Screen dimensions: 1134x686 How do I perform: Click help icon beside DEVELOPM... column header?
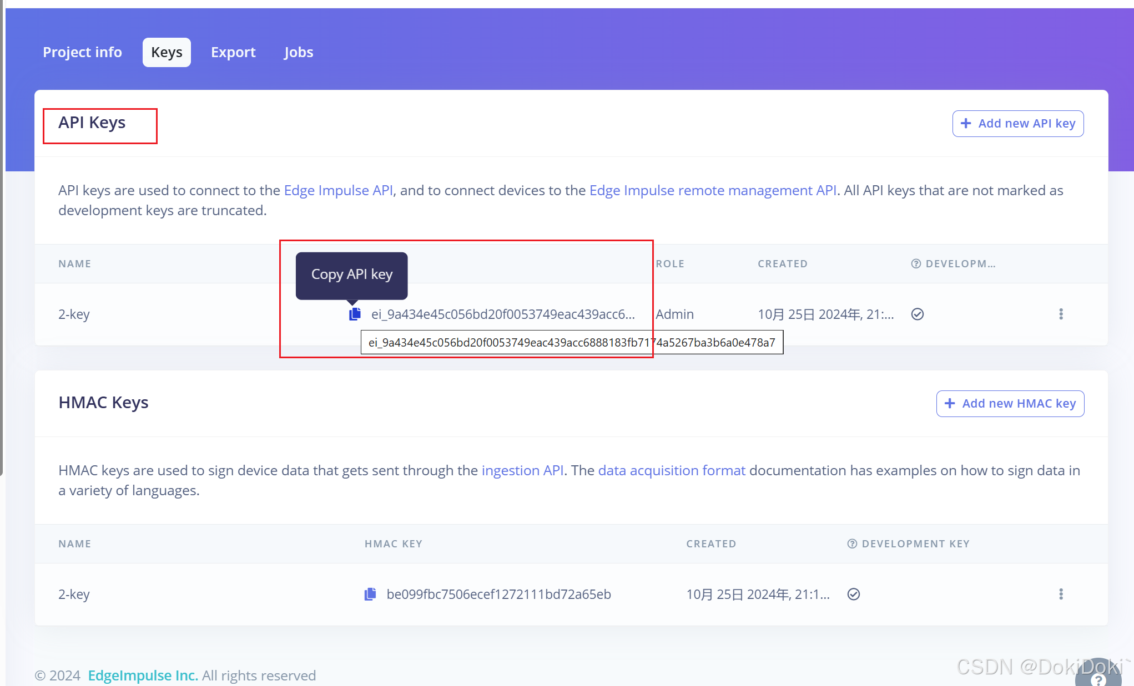(x=916, y=264)
